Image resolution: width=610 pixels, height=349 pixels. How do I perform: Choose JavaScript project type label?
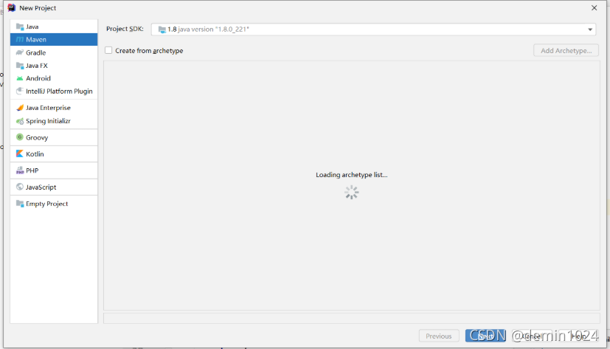click(41, 187)
